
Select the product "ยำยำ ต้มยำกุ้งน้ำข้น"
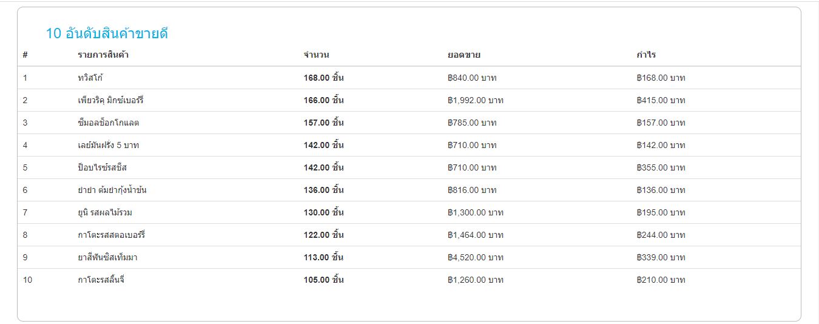click(x=112, y=190)
